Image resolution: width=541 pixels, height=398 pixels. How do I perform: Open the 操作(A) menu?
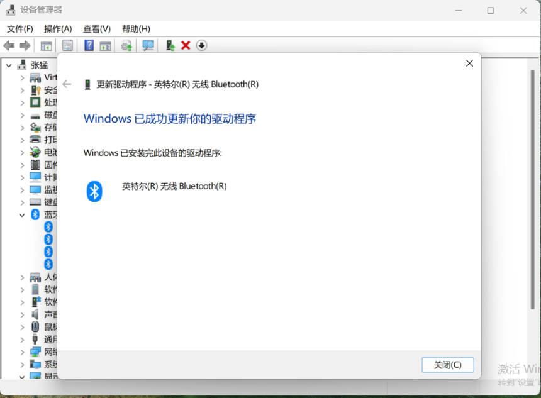[58, 29]
